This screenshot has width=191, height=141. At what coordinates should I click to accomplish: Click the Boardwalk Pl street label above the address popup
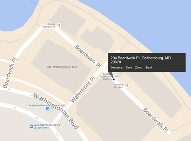click(88, 56)
